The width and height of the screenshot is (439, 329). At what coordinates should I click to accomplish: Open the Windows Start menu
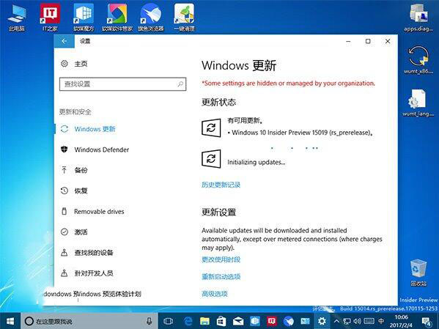pyautogui.click(x=10, y=321)
